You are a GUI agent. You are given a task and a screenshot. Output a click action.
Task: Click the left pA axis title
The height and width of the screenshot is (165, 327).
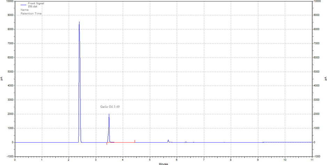[2, 78]
